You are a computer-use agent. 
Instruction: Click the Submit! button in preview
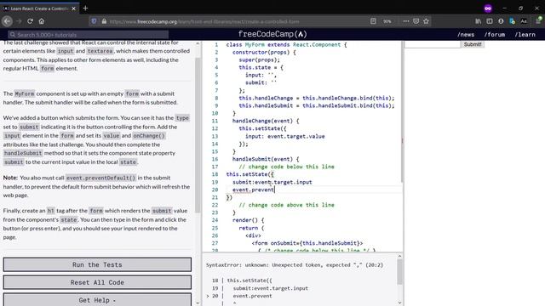pos(473,44)
